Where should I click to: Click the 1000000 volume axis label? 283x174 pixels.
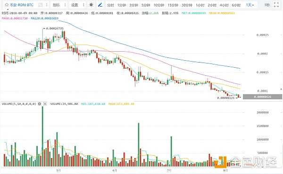coord(262,140)
